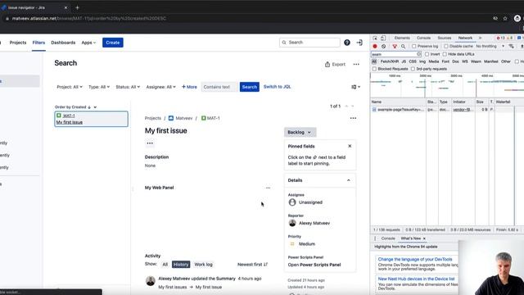Show more DevTools tabs chevron
524x295 pixels.
481,39
